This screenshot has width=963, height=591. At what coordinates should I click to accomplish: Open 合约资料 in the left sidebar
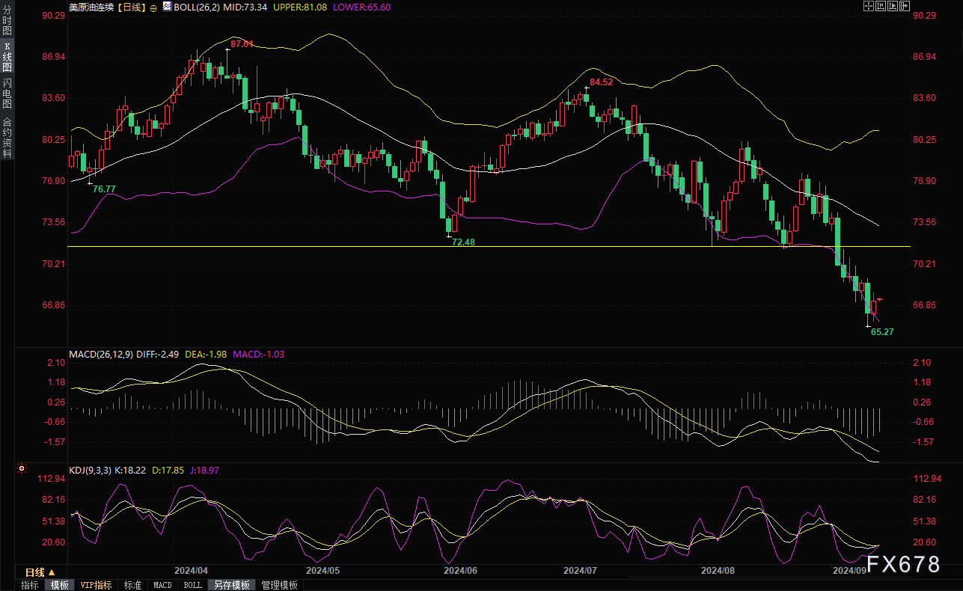pos(7,137)
